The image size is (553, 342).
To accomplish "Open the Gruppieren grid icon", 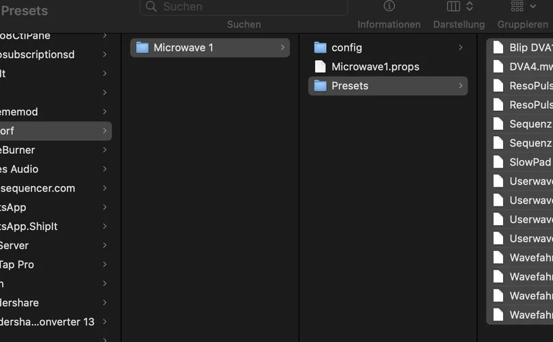I will point(517,5).
